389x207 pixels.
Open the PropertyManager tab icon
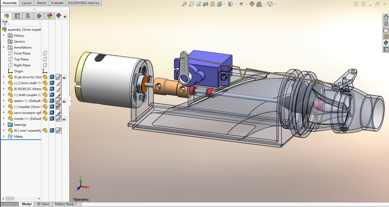tap(17, 16)
